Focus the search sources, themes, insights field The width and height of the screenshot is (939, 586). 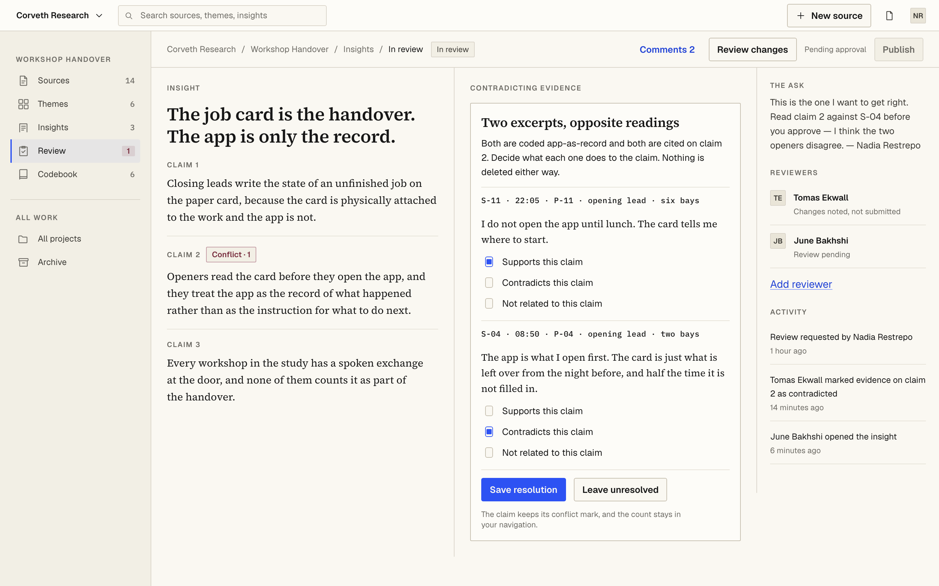(222, 16)
